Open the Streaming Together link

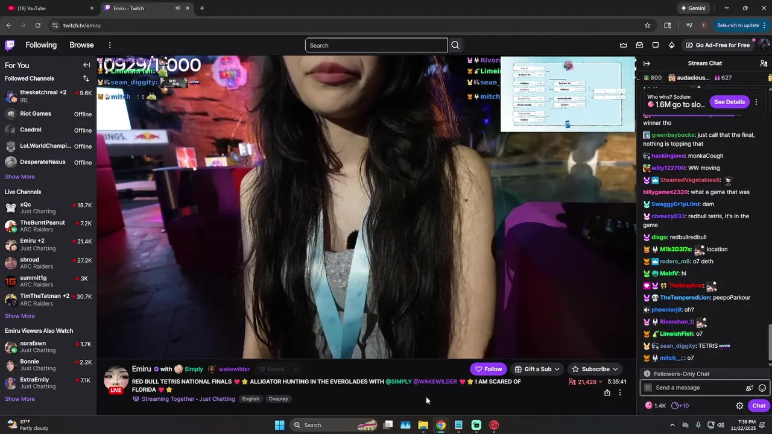(x=168, y=399)
